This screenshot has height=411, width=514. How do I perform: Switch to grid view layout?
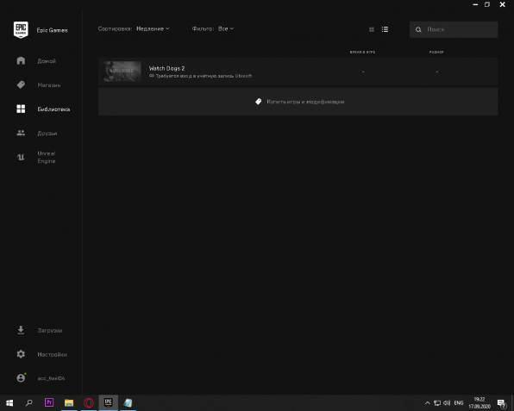click(372, 29)
